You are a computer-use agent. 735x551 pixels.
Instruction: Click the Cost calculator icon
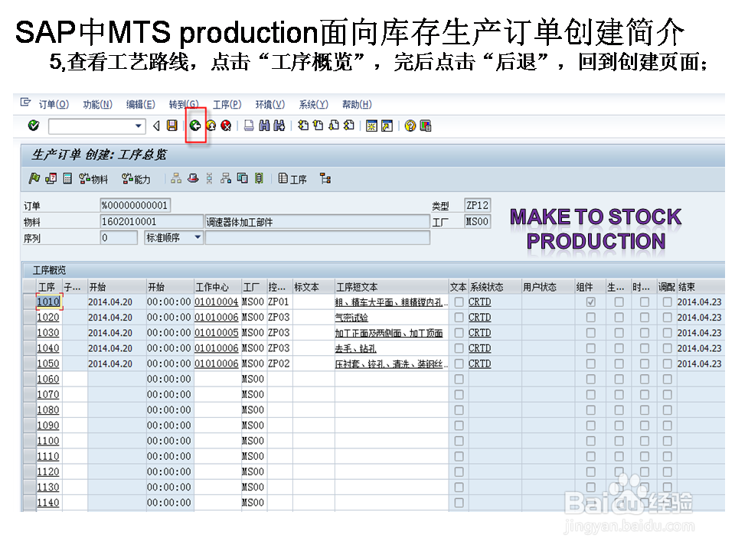(x=67, y=178)
